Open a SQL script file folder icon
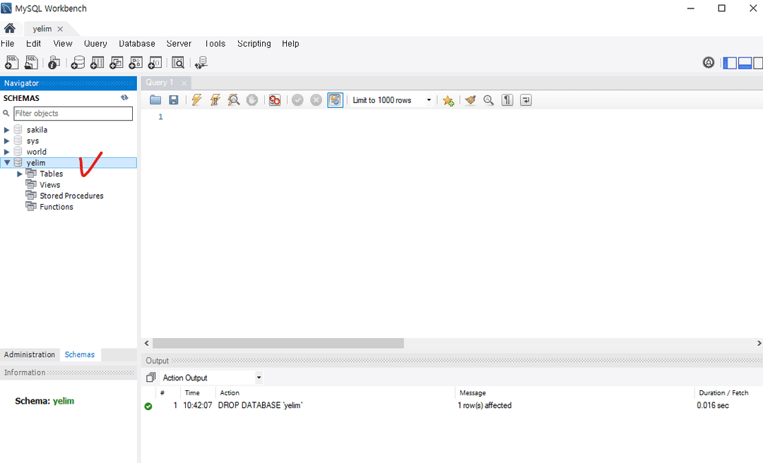Screen dimensions: 763x463 pyautogui.click(x=155, y=100)
